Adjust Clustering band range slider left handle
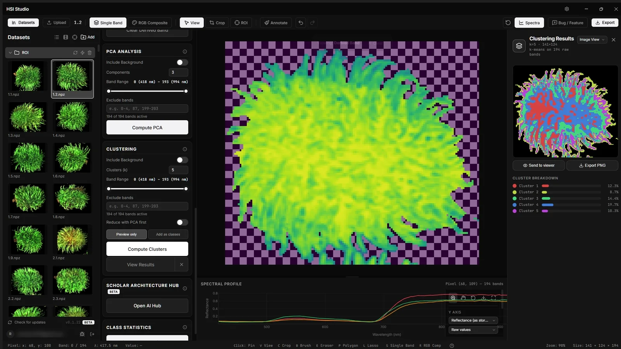The width and height of the screenshot is (621, 349). pyautogui.click(x=109, y=189)
